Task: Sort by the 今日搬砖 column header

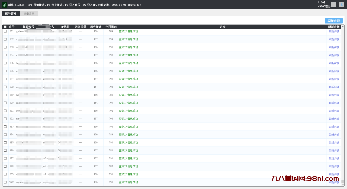Action: tap(111, 27)
